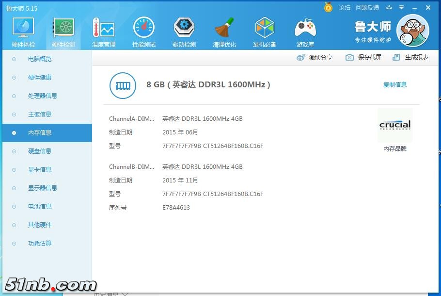Launch 性能测试 performance benchmark

pyautogui.click(x=143, y=30)
